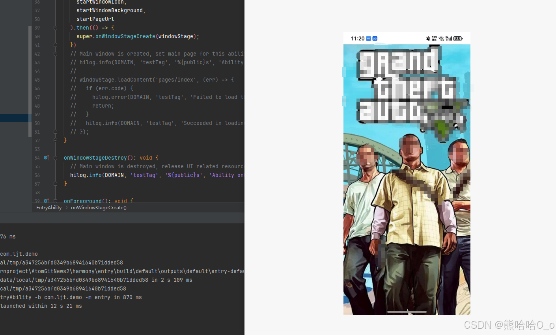Collapse the onWindowStageDestroy method at line 54
This screenshot has width=556, height=335.
(x=55, y=158)
